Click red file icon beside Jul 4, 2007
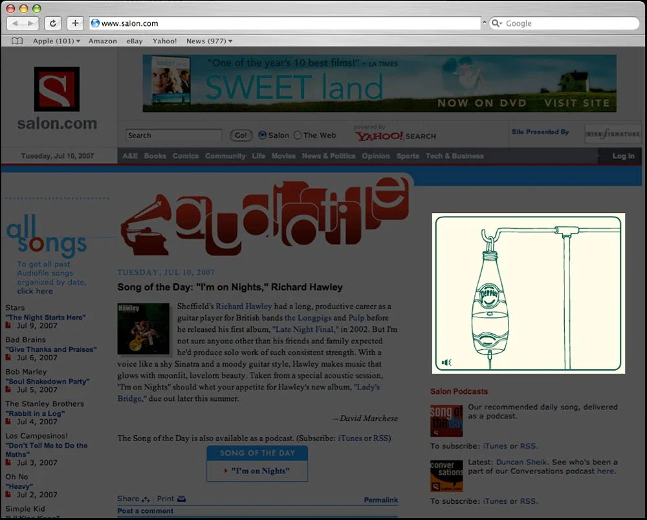This screenshot has width=647, height=520. (x=8, y=422)
